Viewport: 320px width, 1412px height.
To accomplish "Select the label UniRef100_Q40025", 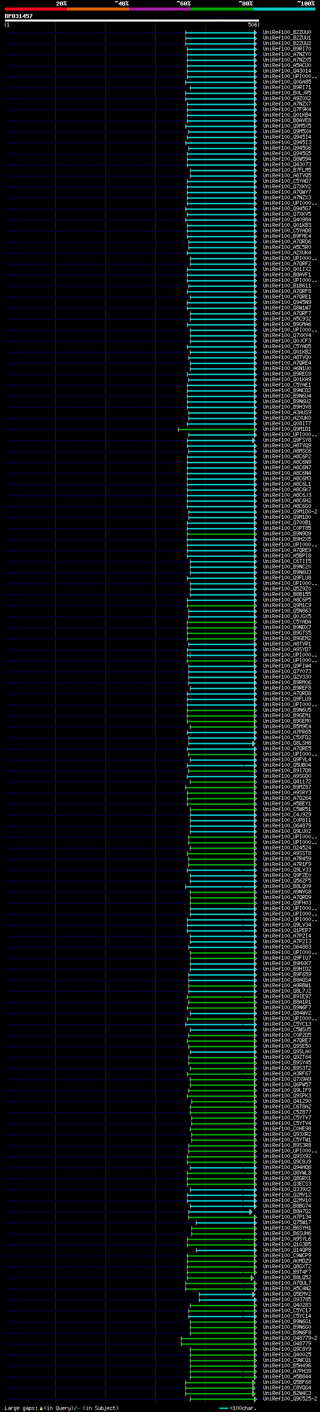I will point(286,1354).
